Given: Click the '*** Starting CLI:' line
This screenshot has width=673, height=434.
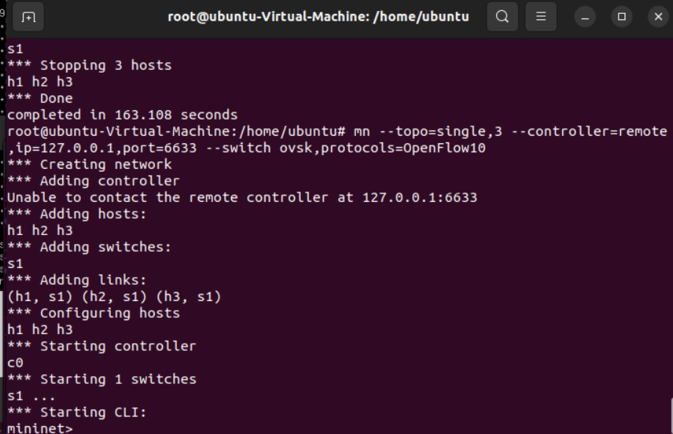Looking at the screenshot, I should [x=76, y=412].
